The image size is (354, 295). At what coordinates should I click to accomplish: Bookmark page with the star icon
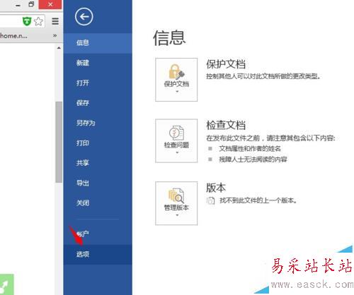(38, 22)
